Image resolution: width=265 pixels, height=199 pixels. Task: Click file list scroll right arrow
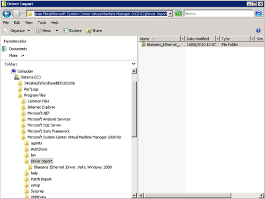coord(261,195)
